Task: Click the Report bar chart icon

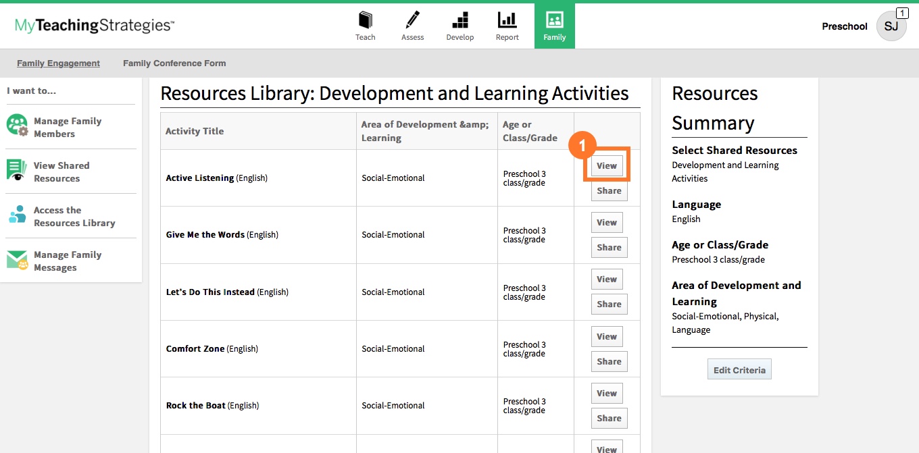Action: [507, 20]
